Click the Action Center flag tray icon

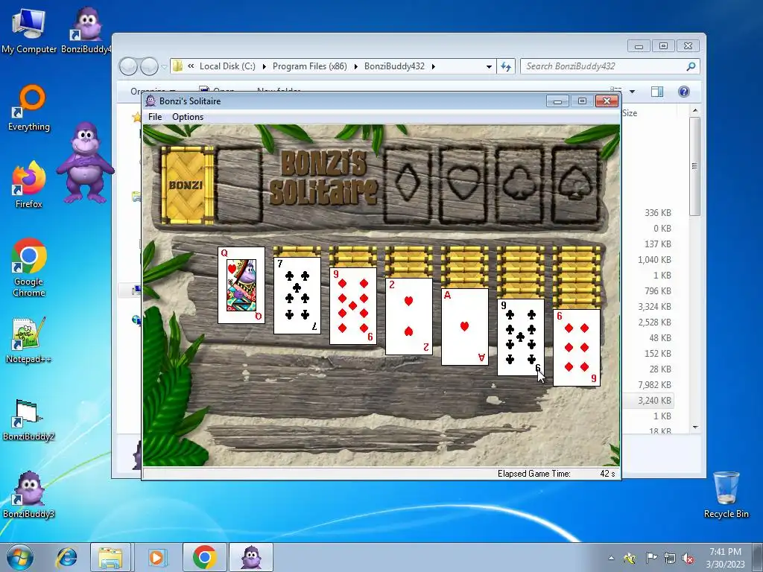pos(650,558)
